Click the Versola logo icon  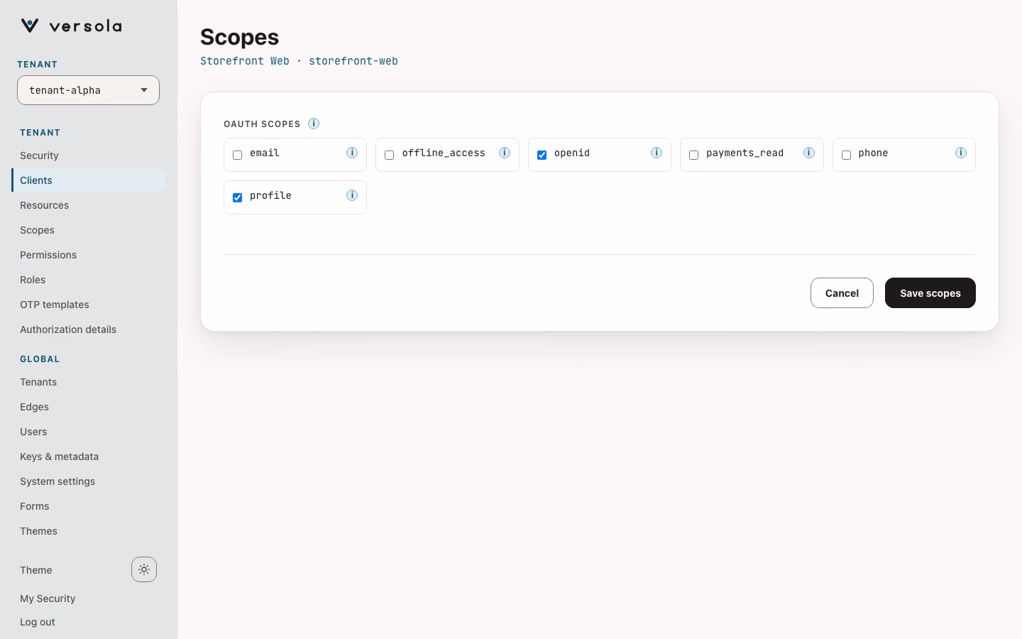(x=30, y=26)
